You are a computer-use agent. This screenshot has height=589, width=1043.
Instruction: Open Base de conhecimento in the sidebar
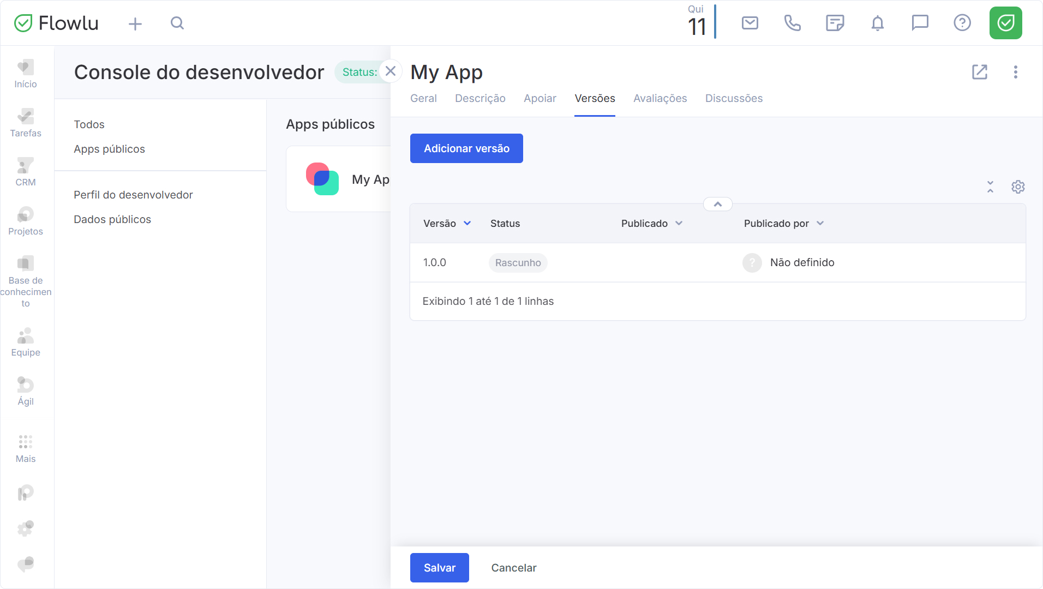click(x=26, y=282)
